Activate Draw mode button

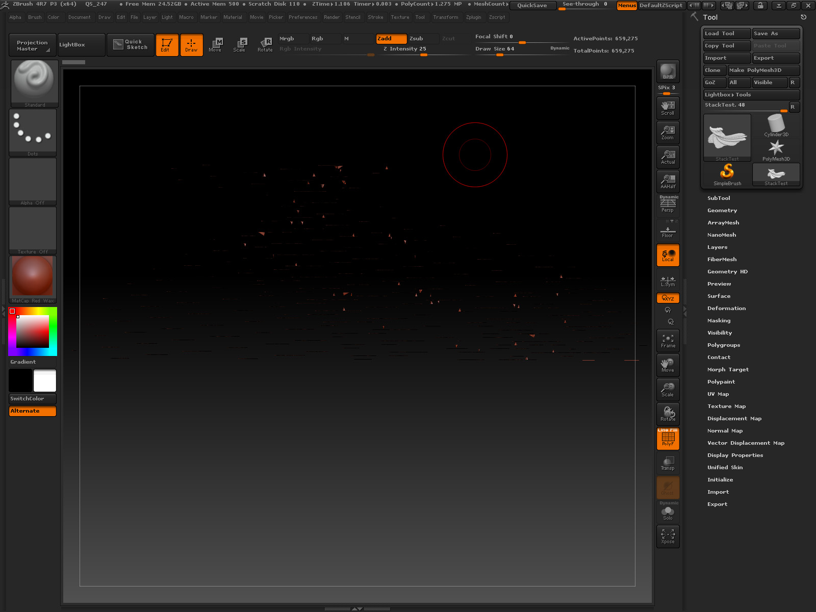tap(191, 45)
